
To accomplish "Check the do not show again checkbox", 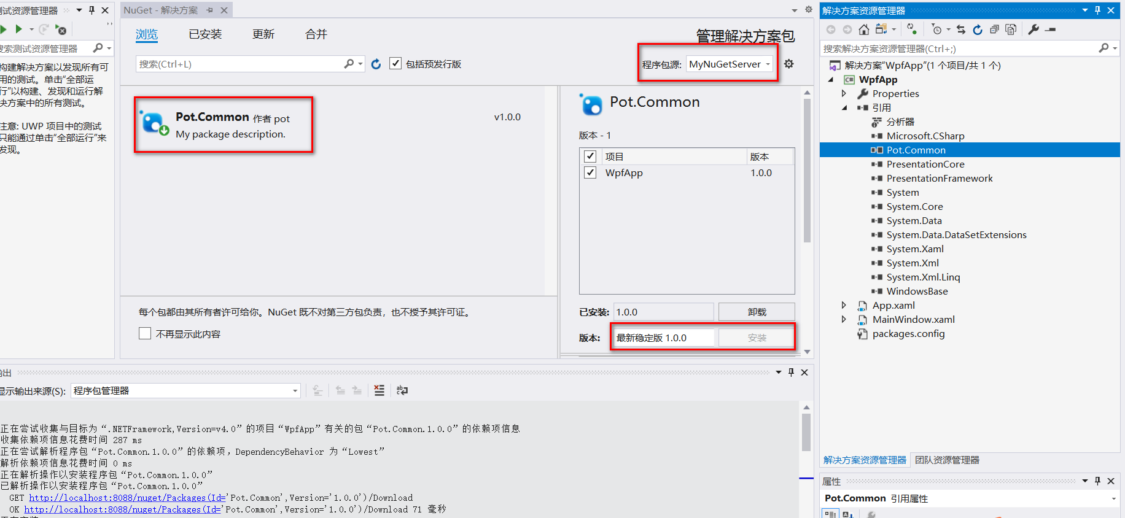I will point(145,333).
